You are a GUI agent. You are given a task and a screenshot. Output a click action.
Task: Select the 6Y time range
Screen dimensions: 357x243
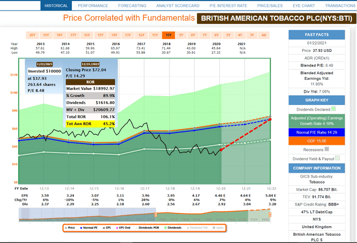(x=216, y=35)
